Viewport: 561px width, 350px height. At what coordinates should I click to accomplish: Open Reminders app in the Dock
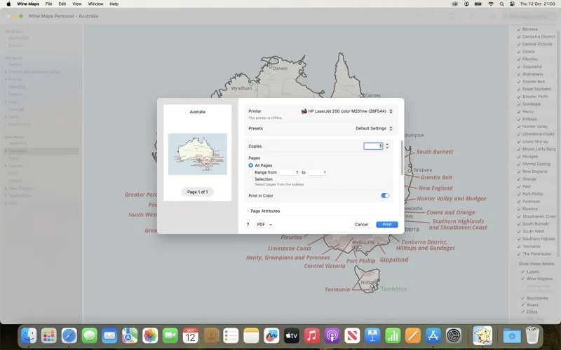tap(231, 336)
